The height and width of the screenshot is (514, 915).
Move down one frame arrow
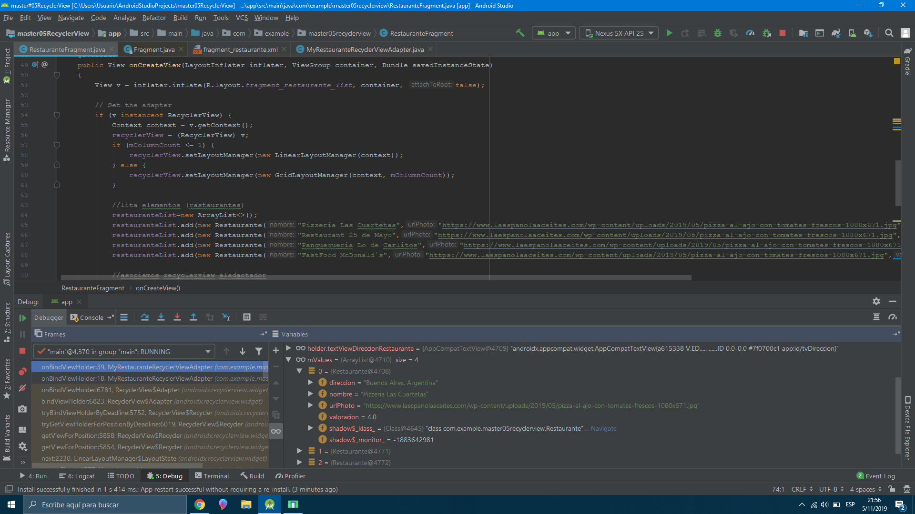[243, 351]
